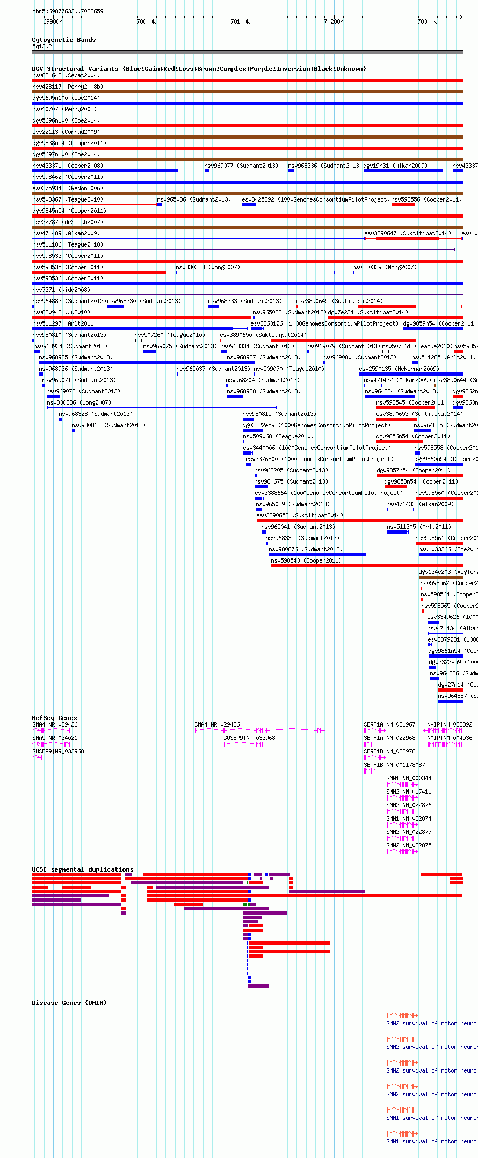Image resolution: width=478 pixels, height=1158 pixels.
Task: Select the 70000k ruler tick label
Action: 146,21
